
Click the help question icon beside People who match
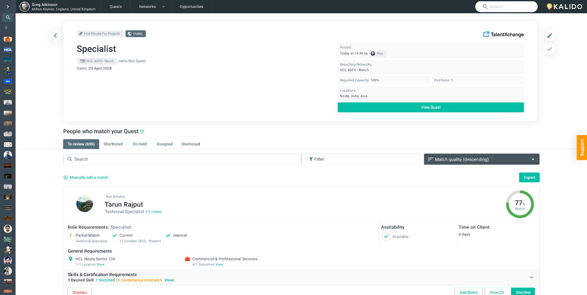(142, 131)
